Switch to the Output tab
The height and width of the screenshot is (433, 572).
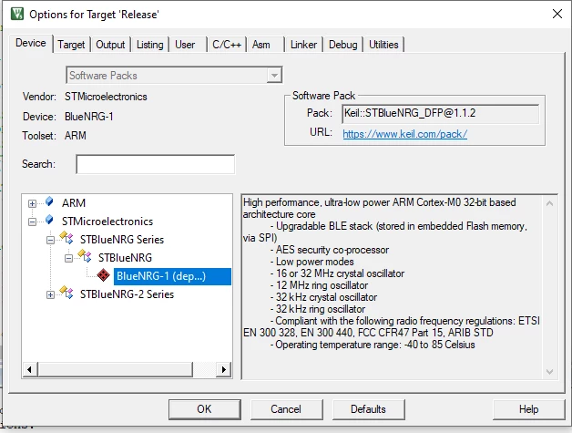coord(110,45)
